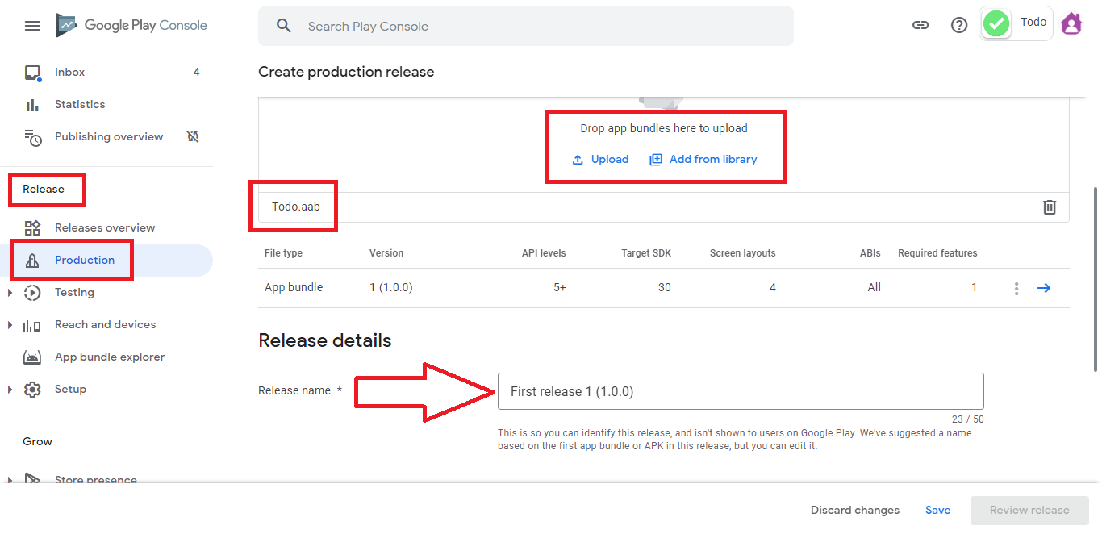The image size is (1102, 534).
Task: Click the managed publishing off icon
Action: [193, 136]
